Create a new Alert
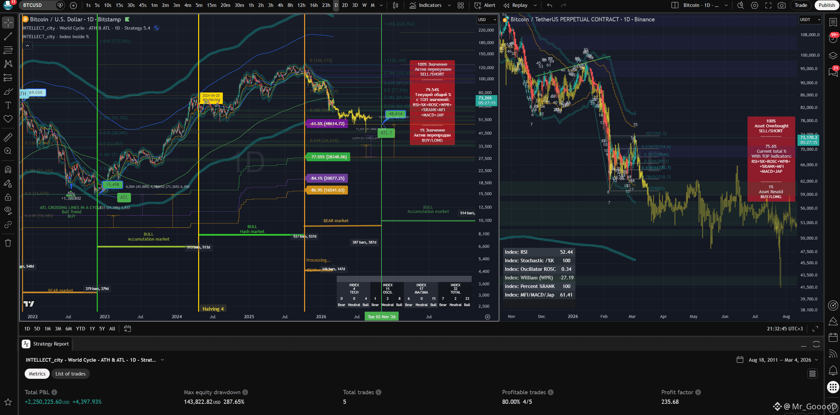Viewport: 840px width, 415px height. (x=485, y=5)
